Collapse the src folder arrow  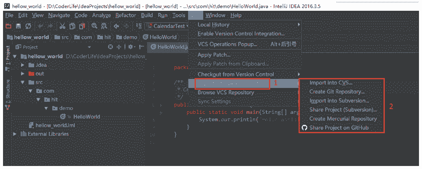tap(22, 82)
